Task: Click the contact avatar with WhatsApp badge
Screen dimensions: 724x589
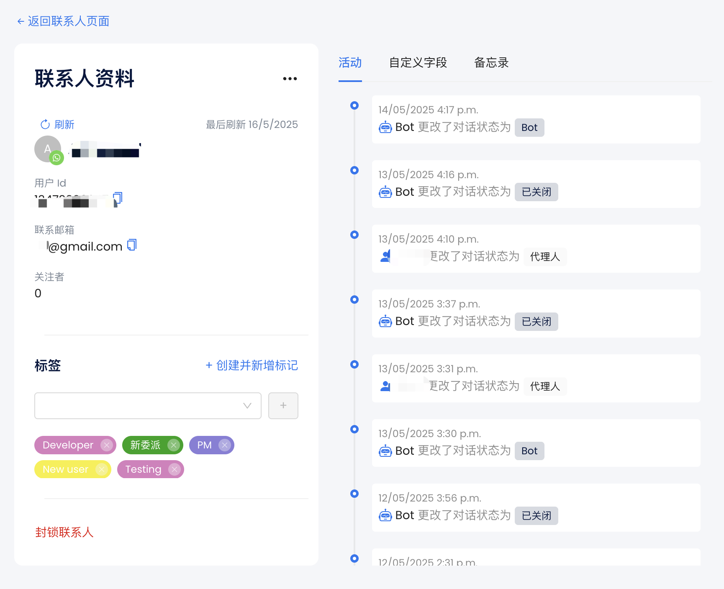Action: [48, 149]
